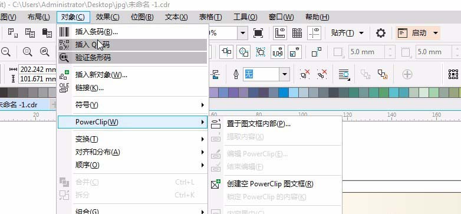Viewport: 461px width, 214px height.
Task: Pick the bright blue palette swatch
Action: pos(284,93)
